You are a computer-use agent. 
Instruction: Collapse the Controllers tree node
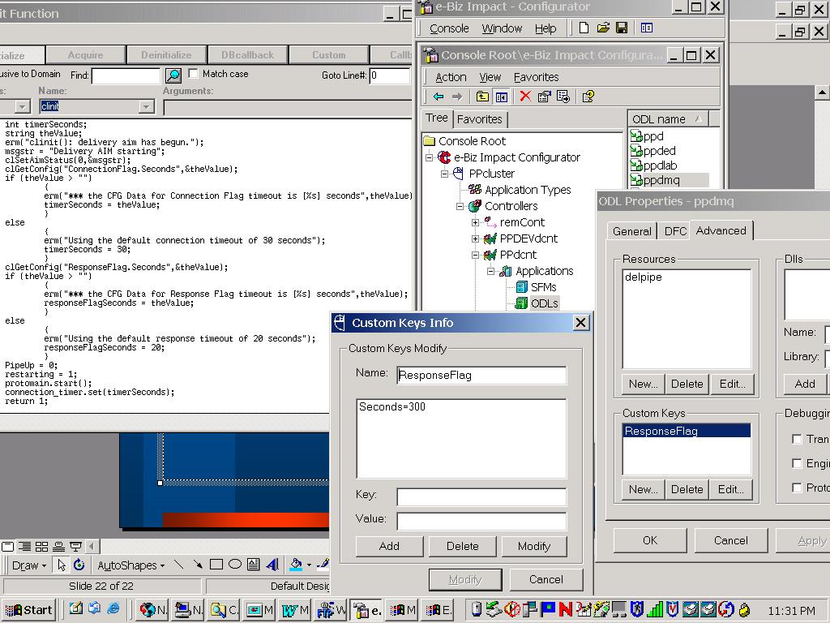460,206
